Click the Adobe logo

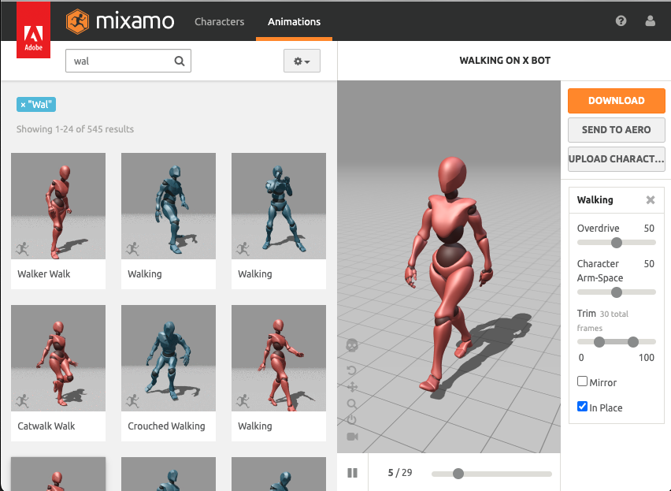click(x=33, y=29)
